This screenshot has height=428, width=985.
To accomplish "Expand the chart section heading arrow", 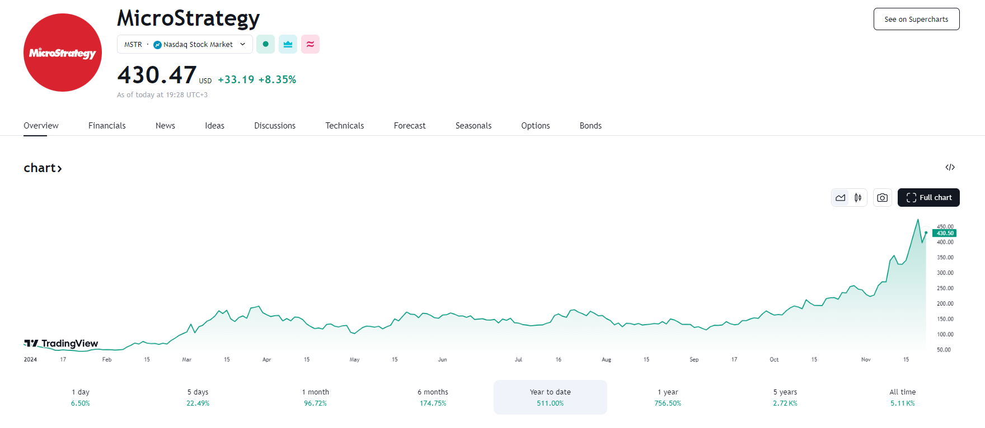I will [x=59, y=168].
